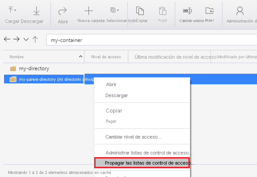Click the Pegar toolbar icon

point(163,11)
